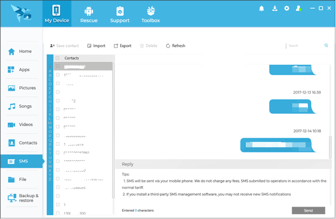Click the Send button

309,211
